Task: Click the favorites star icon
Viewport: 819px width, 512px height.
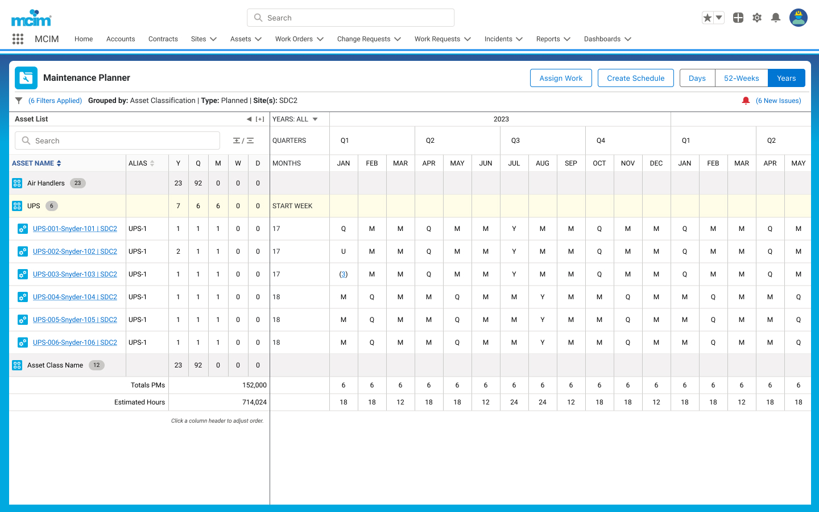Action: pos(708,18)
